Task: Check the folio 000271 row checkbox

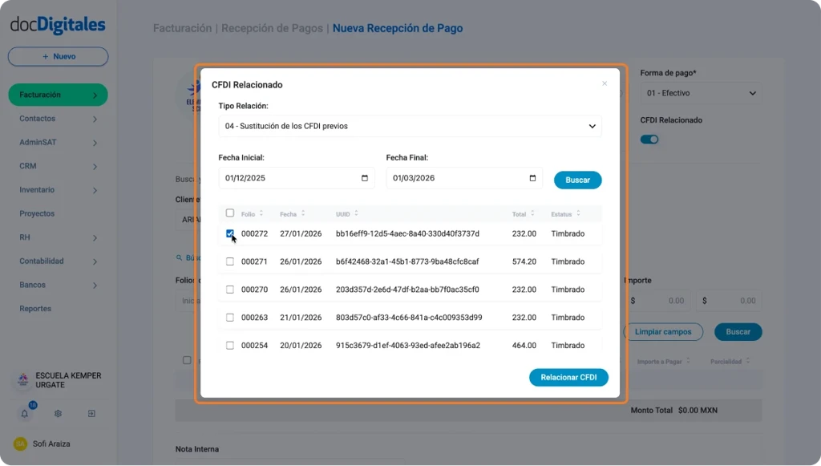Action: [230, 261]
